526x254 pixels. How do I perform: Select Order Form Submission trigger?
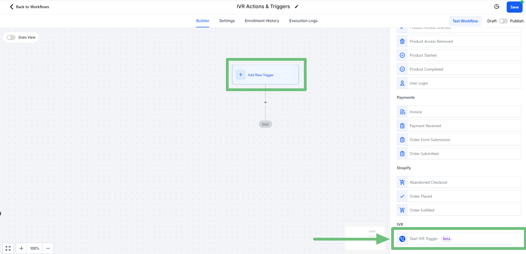click(459, 139)
